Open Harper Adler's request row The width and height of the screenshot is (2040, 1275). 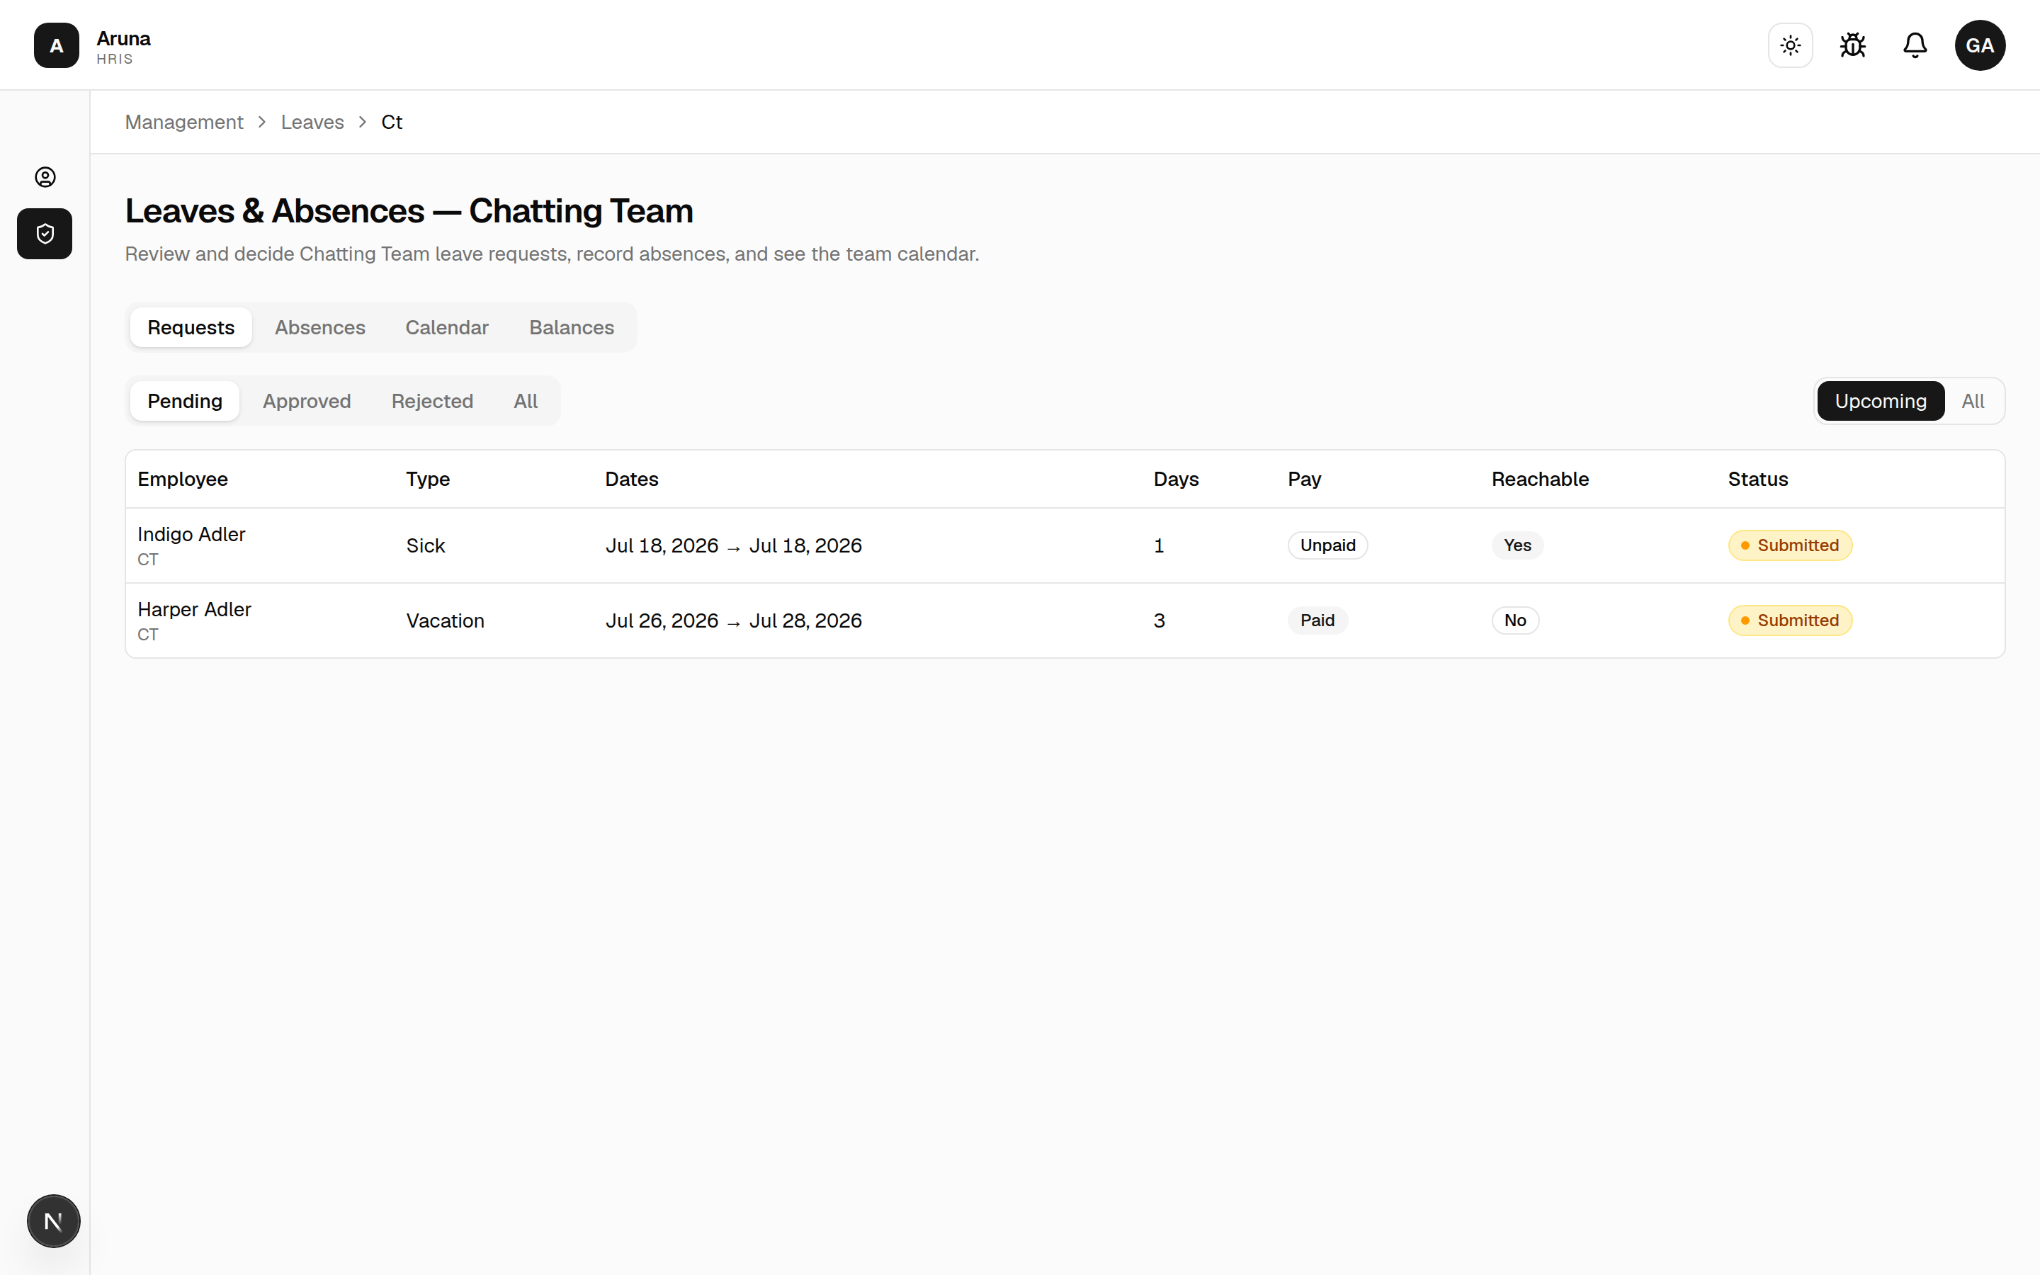(1065, 620)
